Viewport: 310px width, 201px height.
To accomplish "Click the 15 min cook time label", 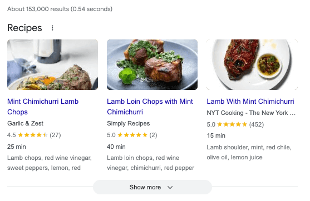I will tap(216, 135).
